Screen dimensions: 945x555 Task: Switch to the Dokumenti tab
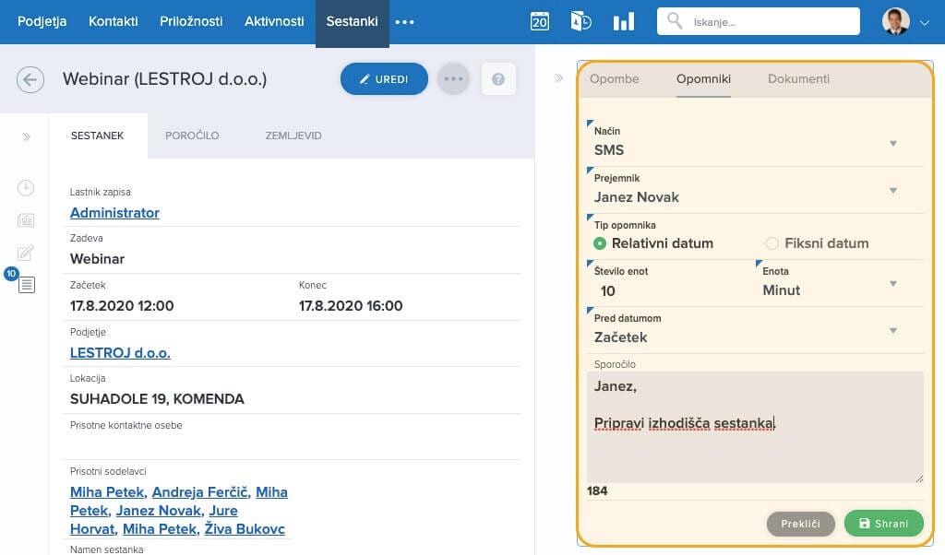tap(798, 79)
